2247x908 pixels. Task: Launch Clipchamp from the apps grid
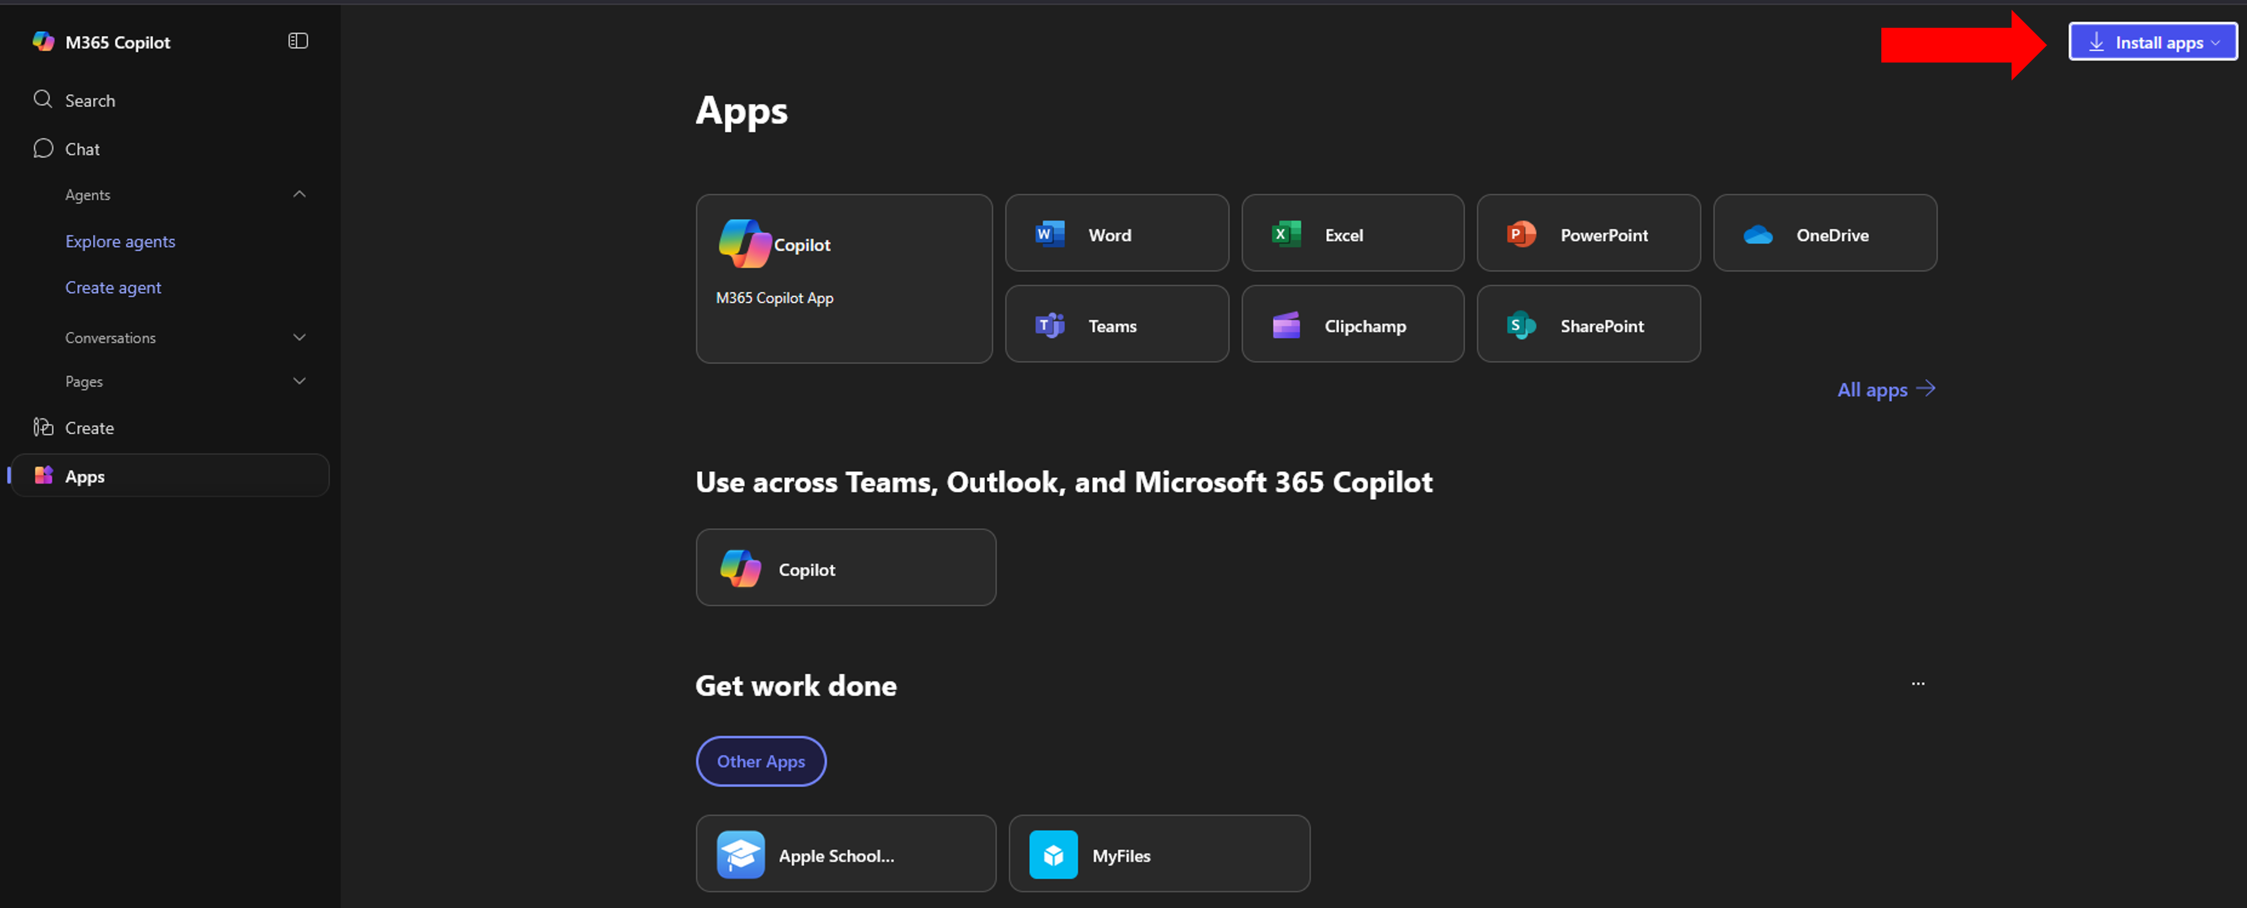coord(1352,324)
